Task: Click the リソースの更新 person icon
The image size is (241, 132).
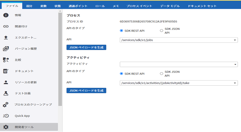Action: 6,82
